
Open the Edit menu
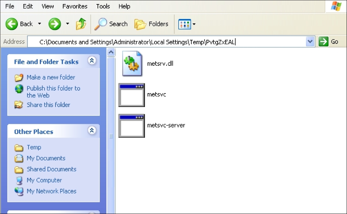[28, 6]
